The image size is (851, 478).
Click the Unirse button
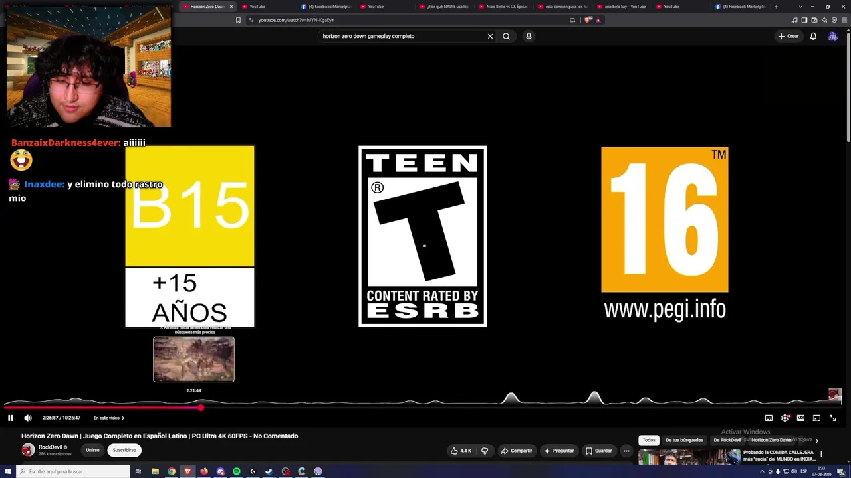tap(92, 450)
